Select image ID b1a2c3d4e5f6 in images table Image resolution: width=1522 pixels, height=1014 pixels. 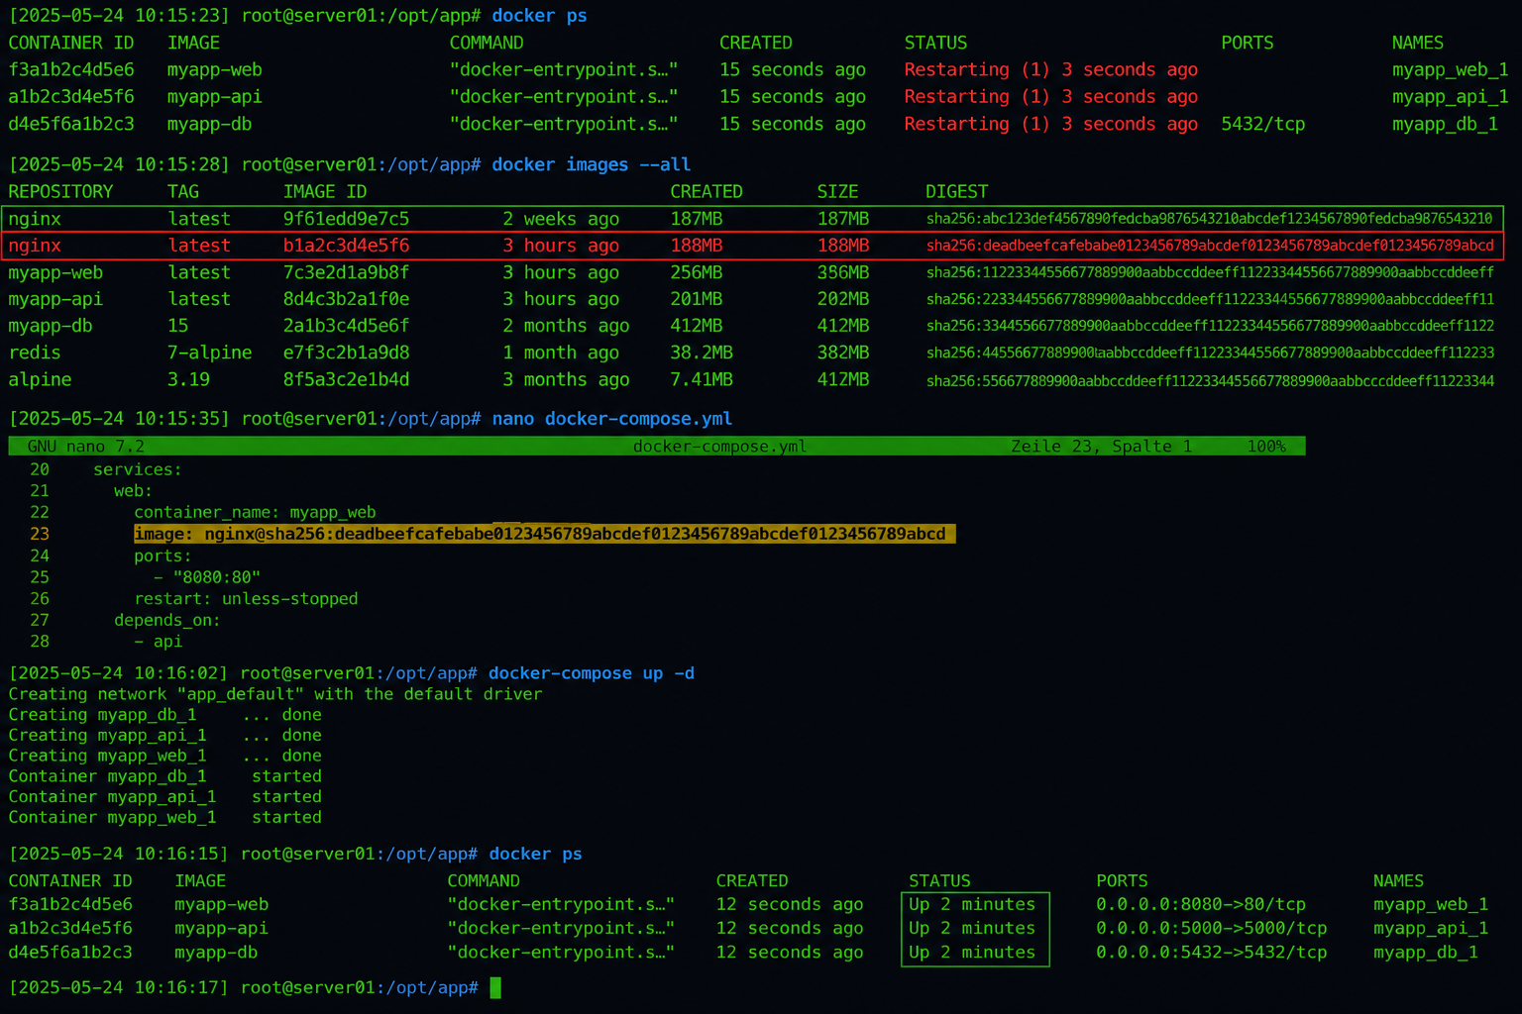click(346, 246)
